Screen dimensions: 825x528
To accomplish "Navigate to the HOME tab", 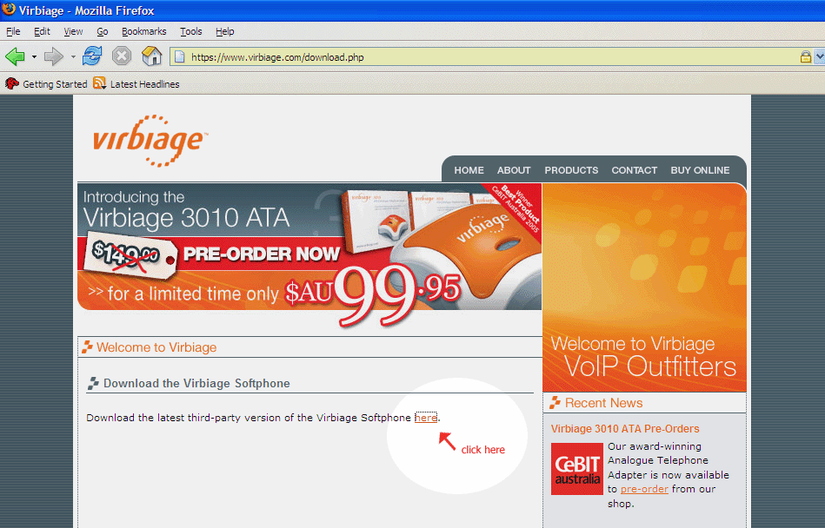I will [469, 170].
